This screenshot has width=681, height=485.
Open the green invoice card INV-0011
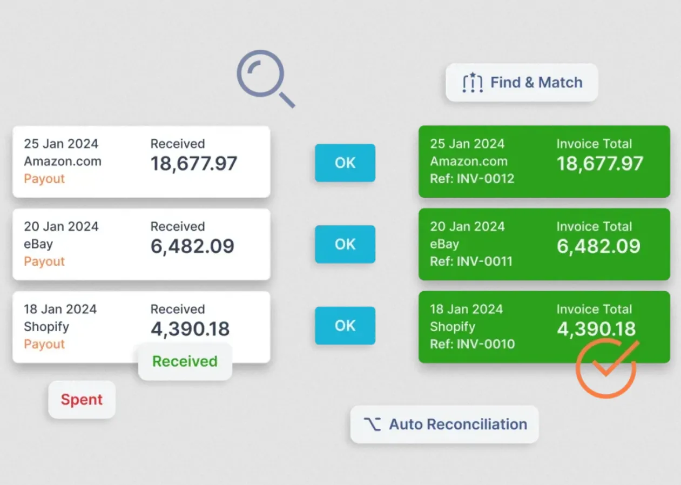click(x=544, y=244)
